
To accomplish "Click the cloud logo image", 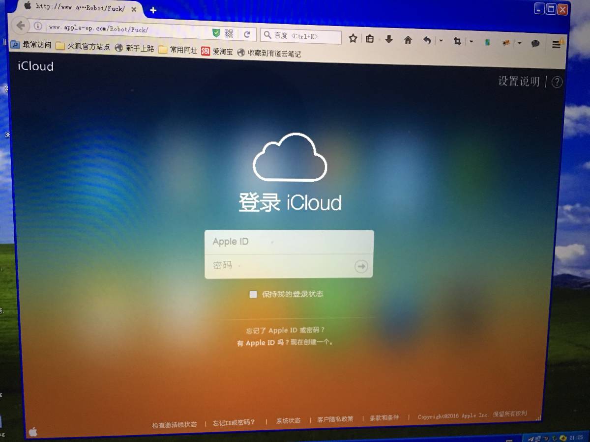I will point(290,157).
